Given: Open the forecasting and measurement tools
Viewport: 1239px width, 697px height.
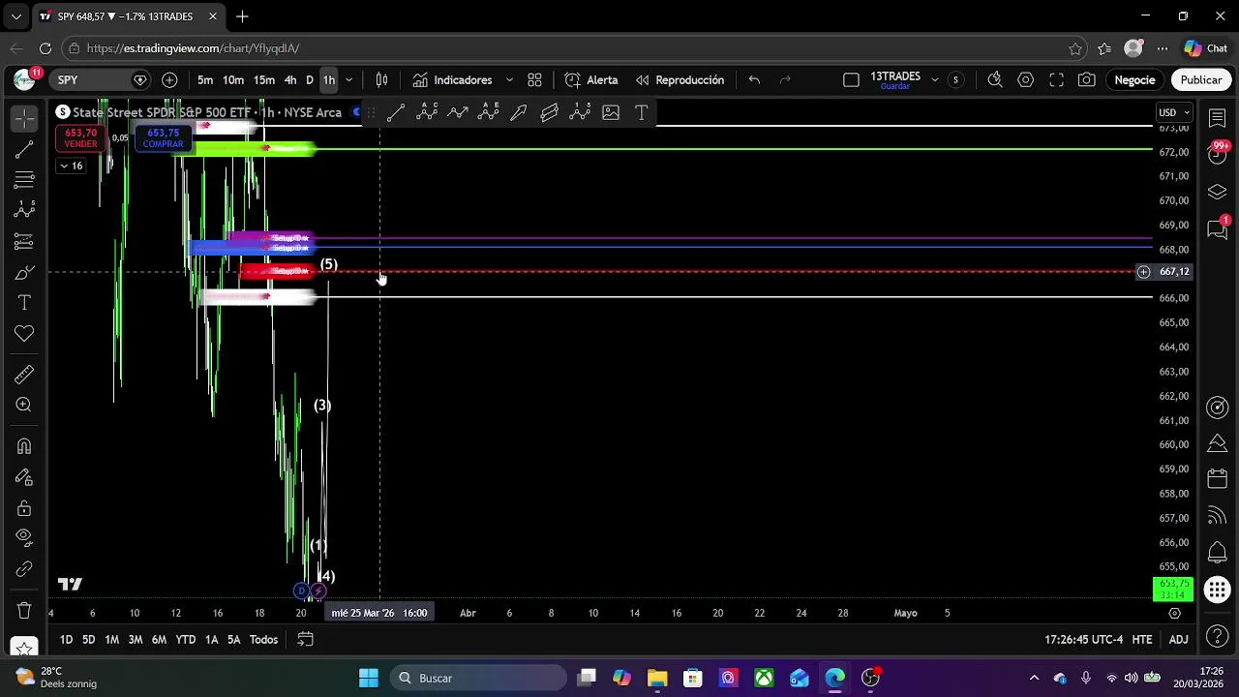Looking at the screenshot, I should (24, 241).
